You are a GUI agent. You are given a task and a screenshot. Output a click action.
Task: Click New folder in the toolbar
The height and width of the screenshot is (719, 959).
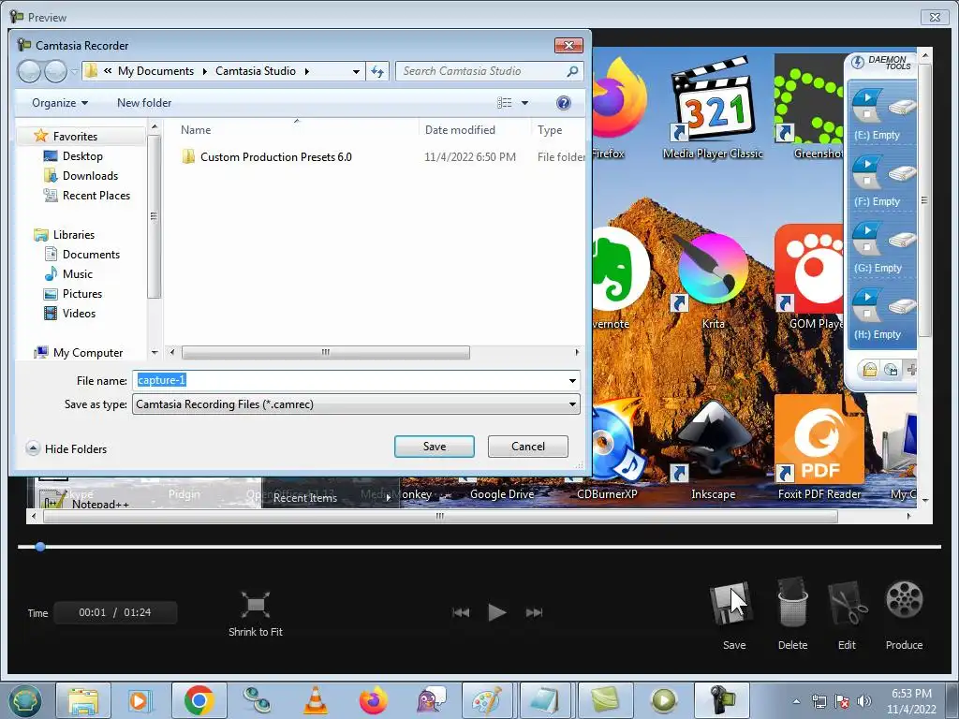143,103
